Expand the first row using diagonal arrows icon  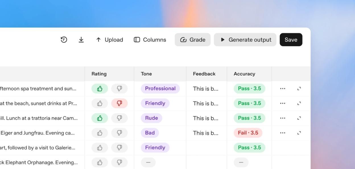[x=298, y=88]
